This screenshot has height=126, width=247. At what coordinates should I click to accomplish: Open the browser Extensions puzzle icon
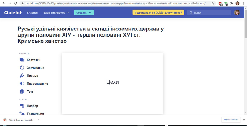(232, 3)
